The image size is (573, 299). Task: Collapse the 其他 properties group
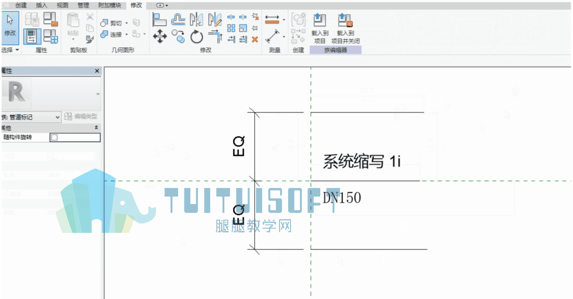click(97, 128)
